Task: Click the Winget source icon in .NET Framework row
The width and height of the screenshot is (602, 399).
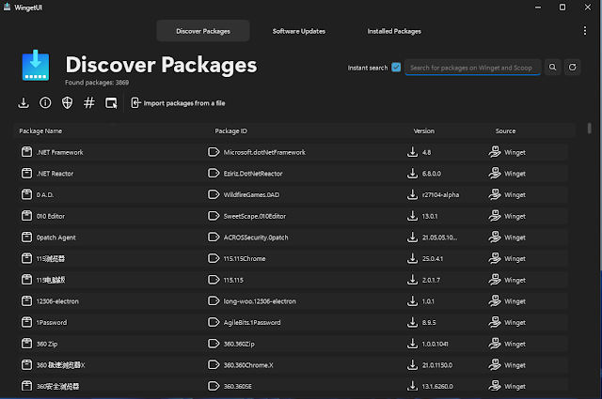Action: click(x=495, y=152)
